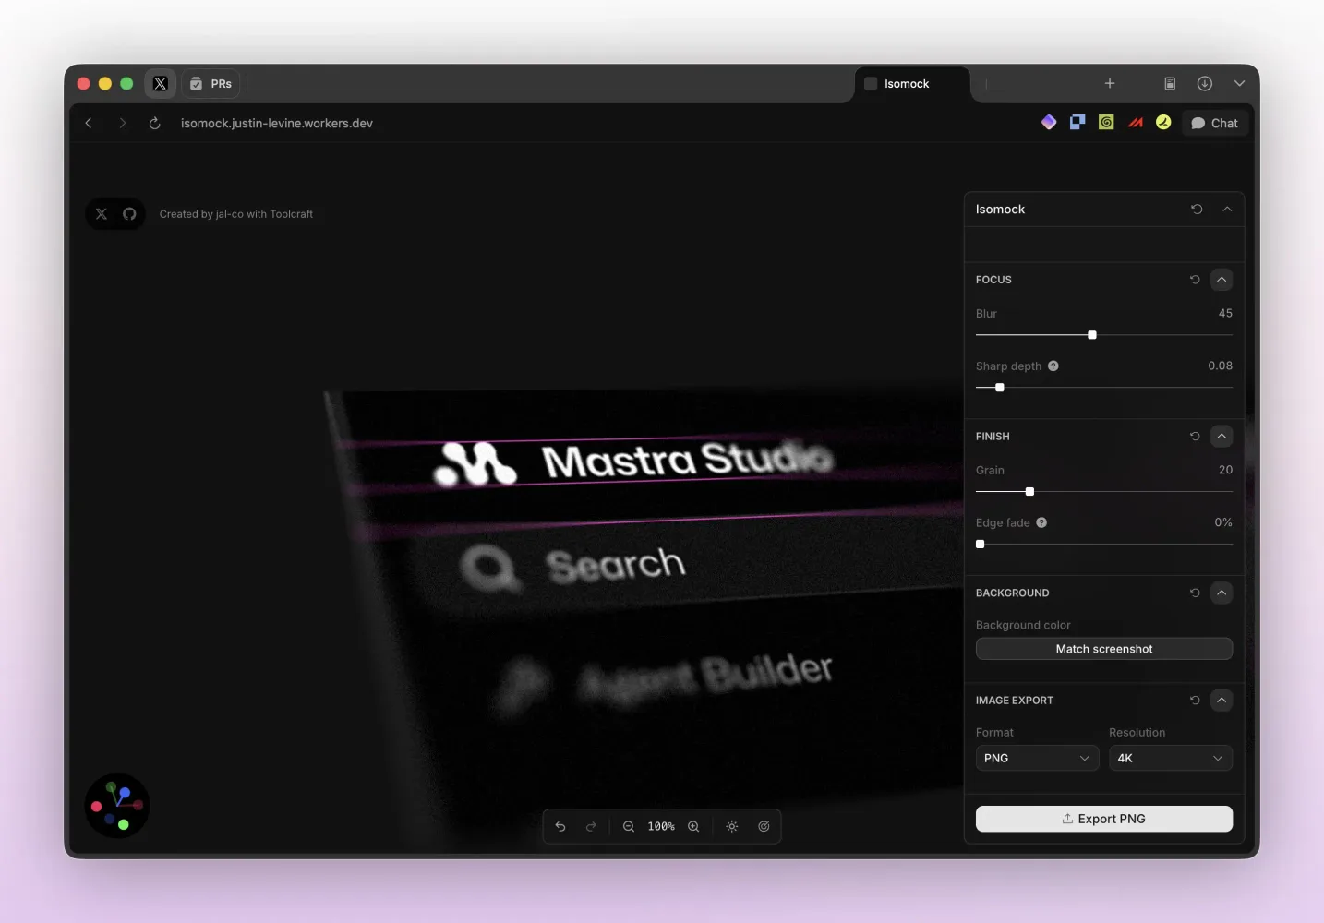Zoom out with the minus magnifier
1324x923 pixels.
(x=629, y=826)
